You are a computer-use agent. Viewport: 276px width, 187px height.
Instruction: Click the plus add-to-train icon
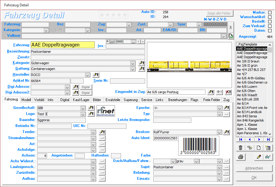coord(219,92)
